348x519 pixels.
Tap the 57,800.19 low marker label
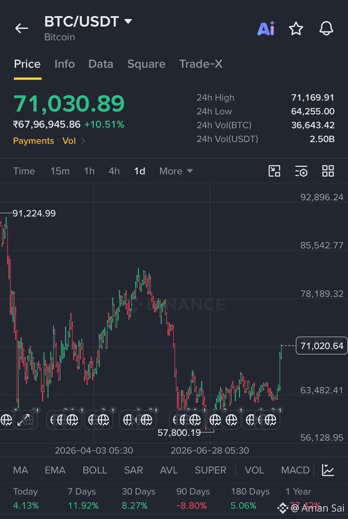pyautogui.click(x=179, y=432)
